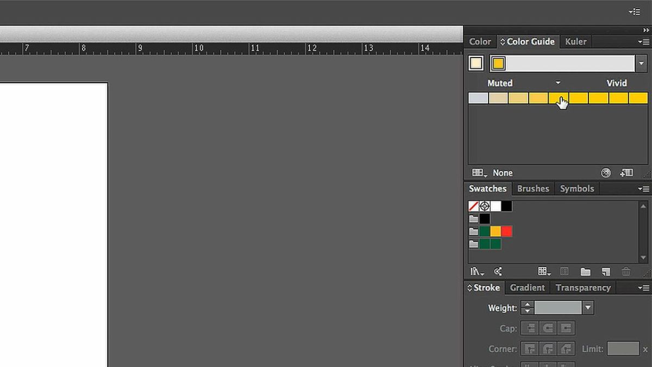Pick the beige swatch next to gray-blue

pos(498,98)
